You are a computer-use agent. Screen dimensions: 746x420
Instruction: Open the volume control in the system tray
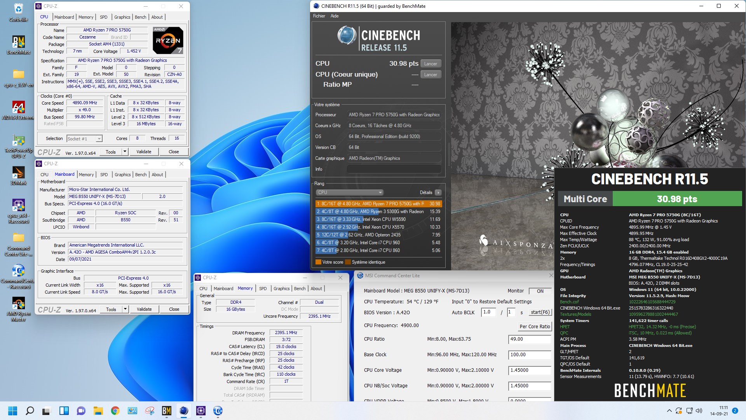699,411
